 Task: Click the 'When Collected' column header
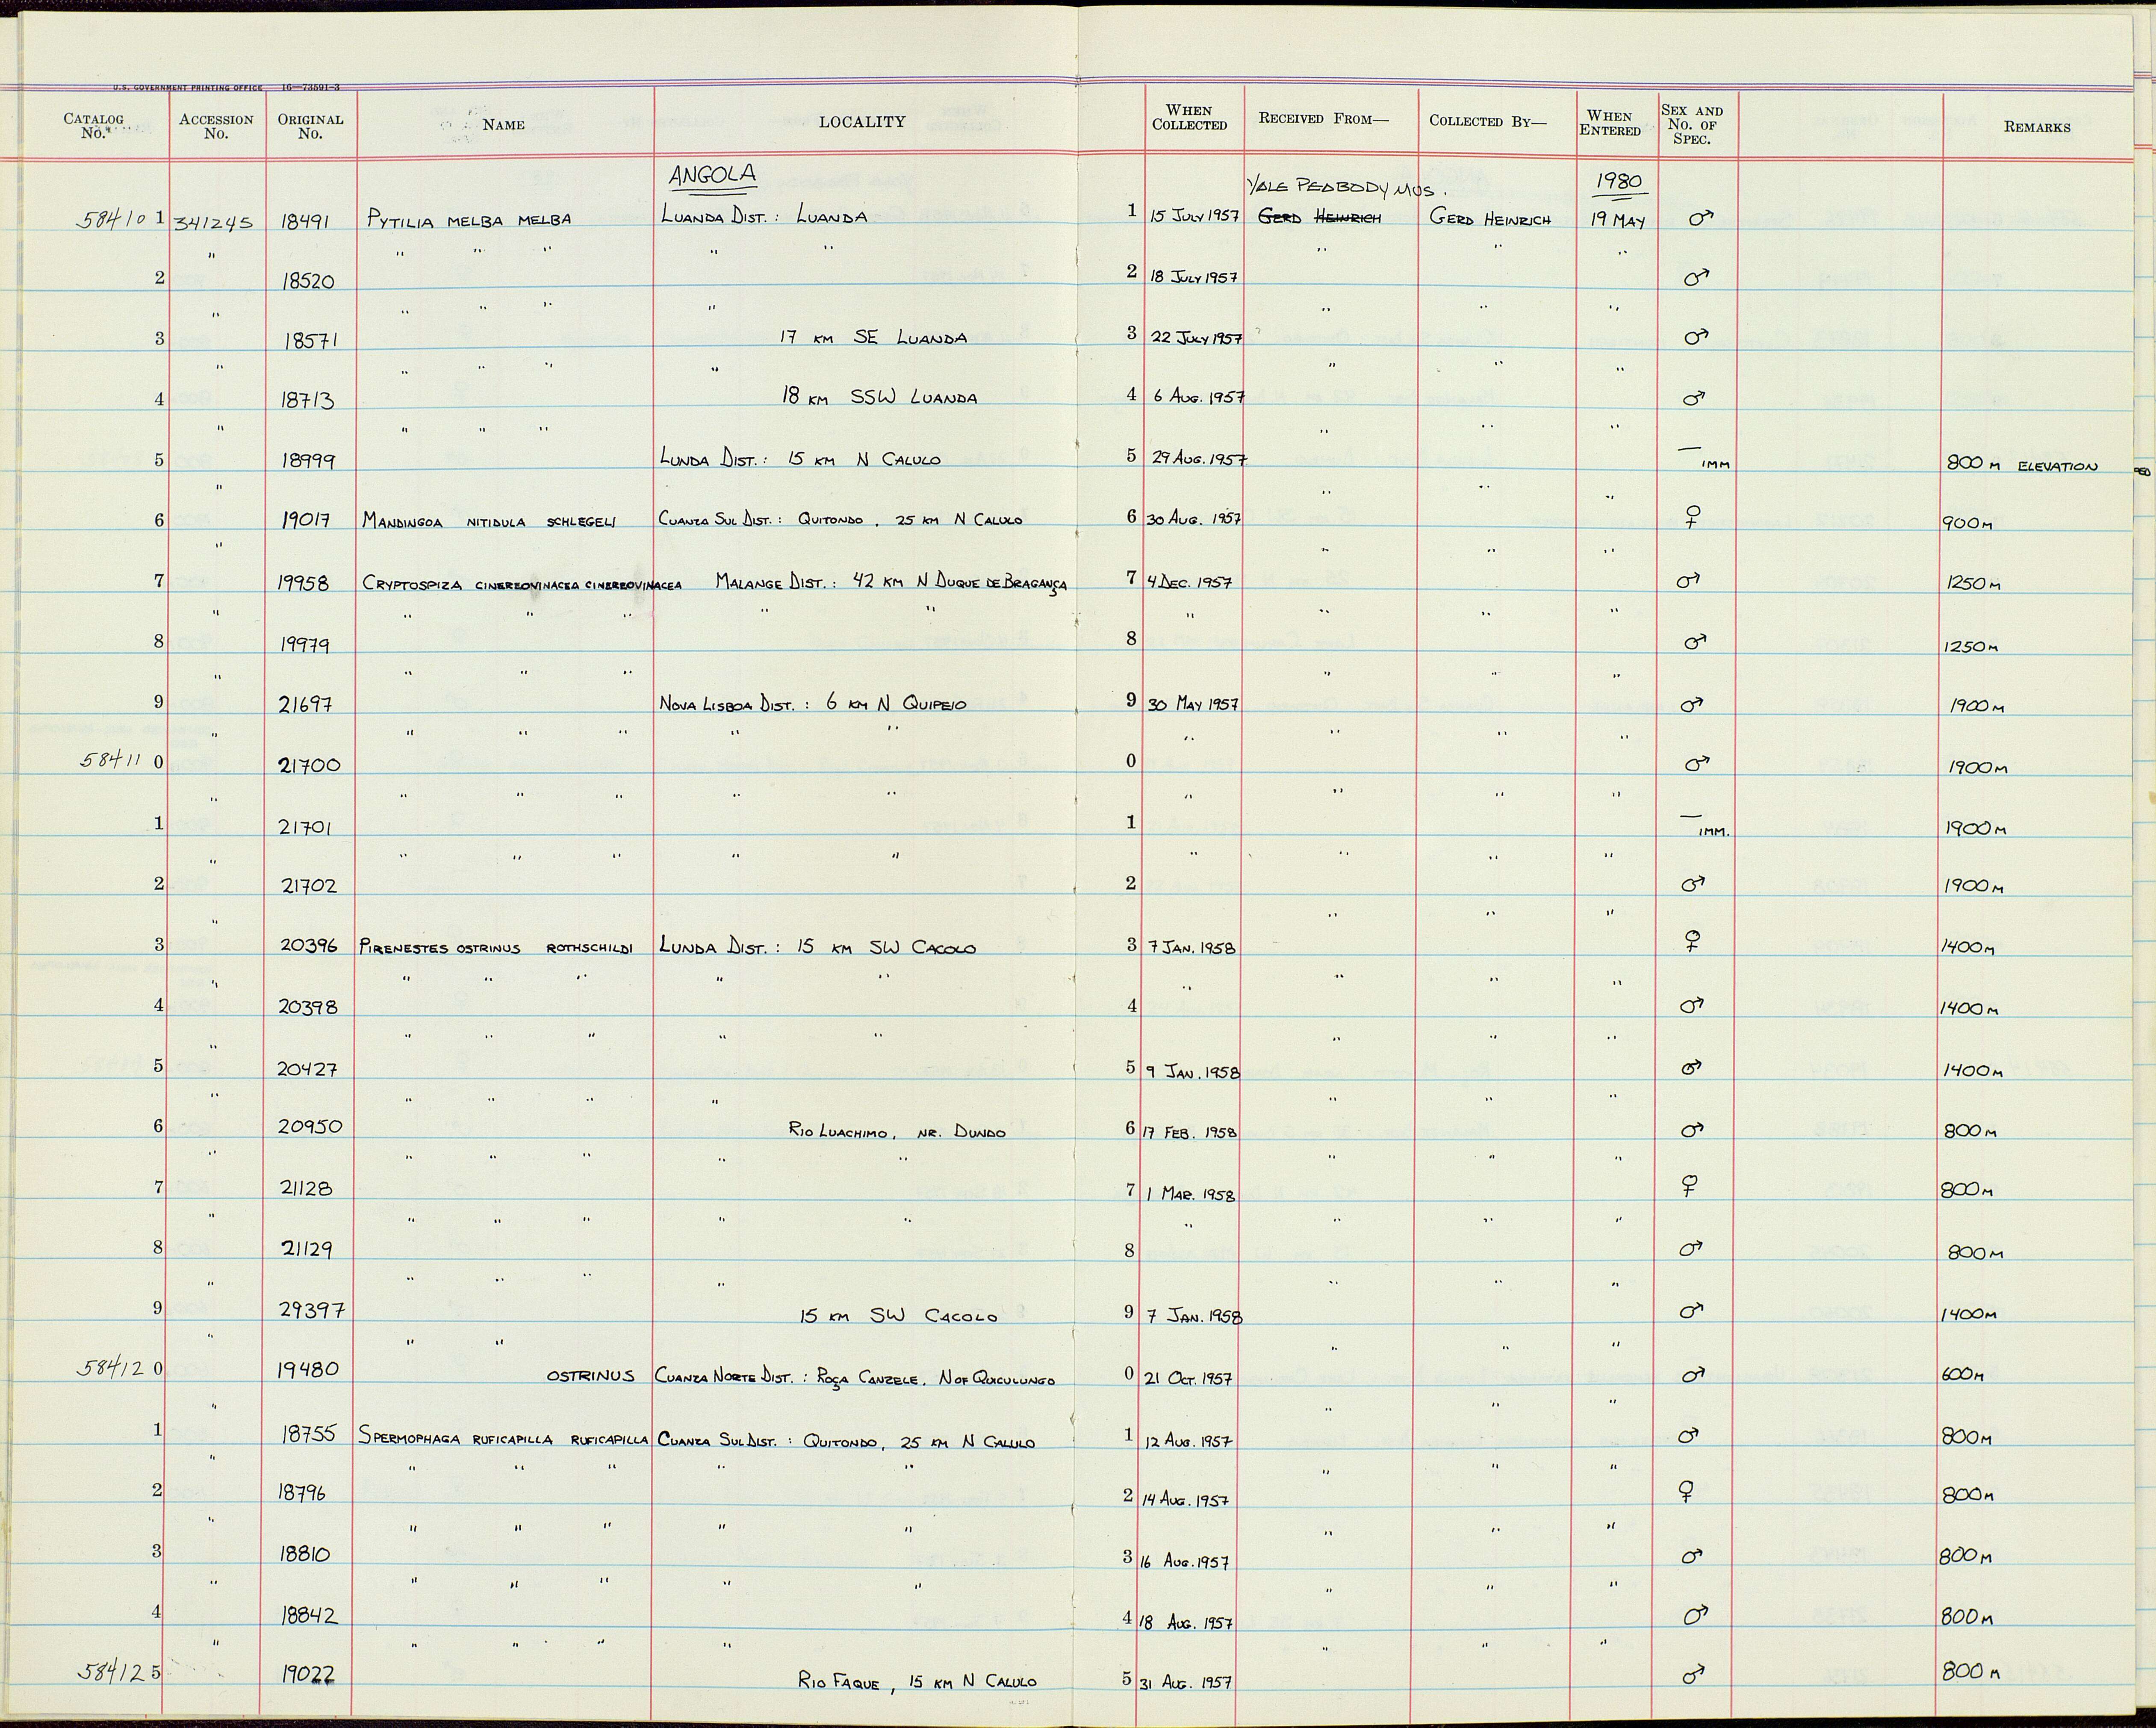coord(1189,118)
